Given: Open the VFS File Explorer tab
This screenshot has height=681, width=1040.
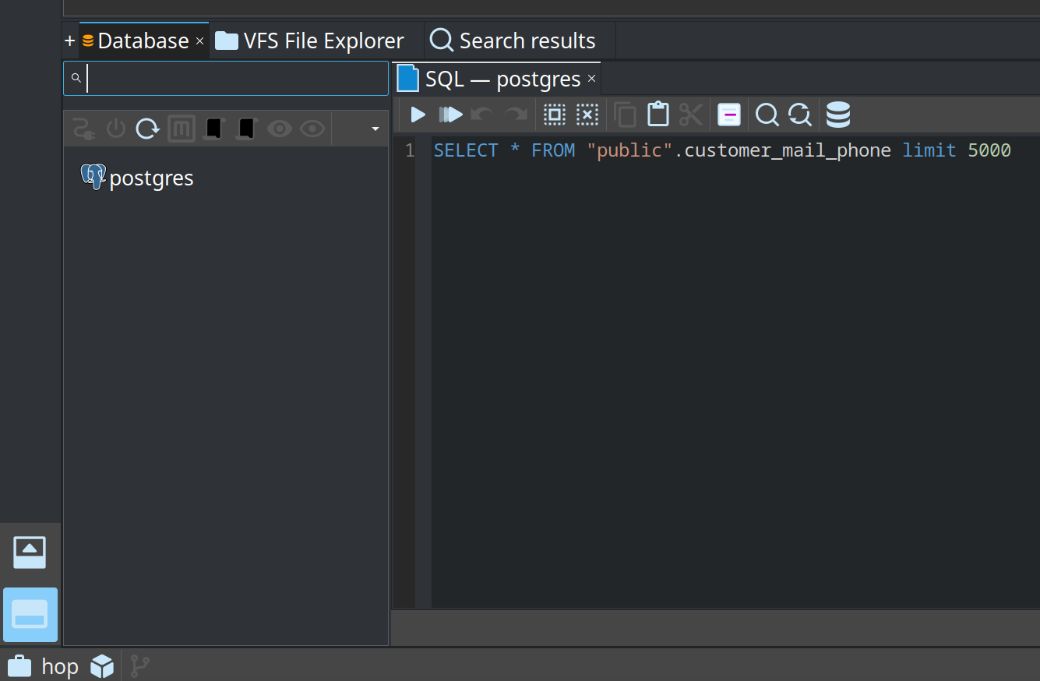Looking at the screenshot, I should pos(310,41).
